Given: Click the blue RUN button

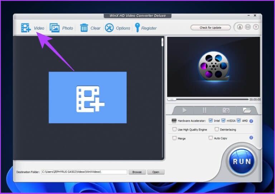Looking at the screenshot, I should (x=242, y=161).
